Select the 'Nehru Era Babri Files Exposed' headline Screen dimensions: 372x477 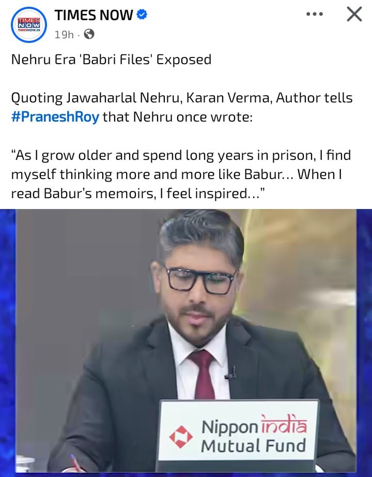click(x=111, y=59)
